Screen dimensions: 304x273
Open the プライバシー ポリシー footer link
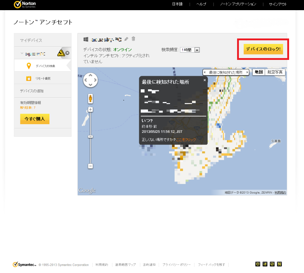pos(176,265)
